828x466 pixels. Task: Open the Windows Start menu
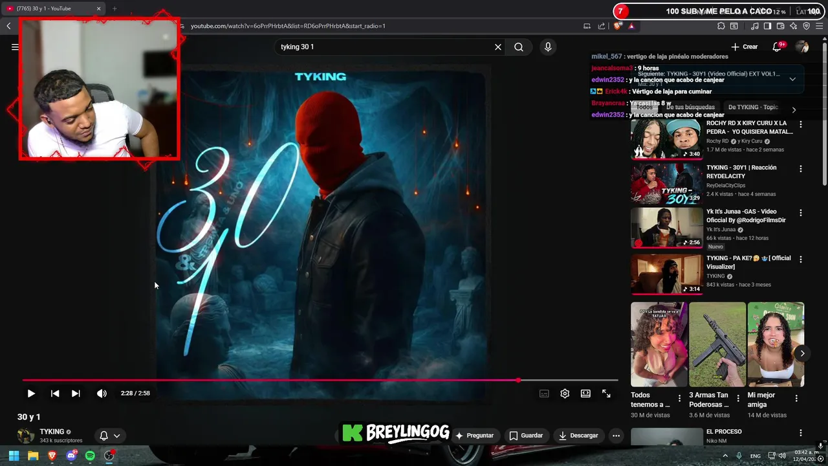pos(14,456)
